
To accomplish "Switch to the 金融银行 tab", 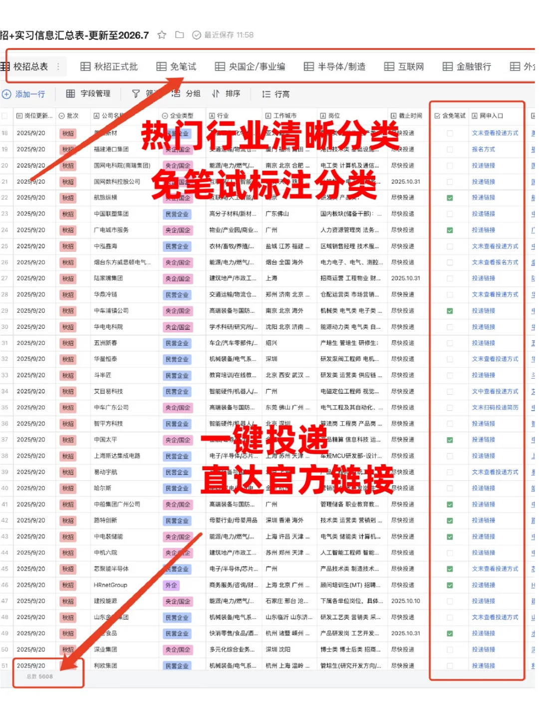I will tap(467, 66).
